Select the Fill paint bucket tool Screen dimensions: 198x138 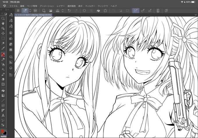pos(3,90)
